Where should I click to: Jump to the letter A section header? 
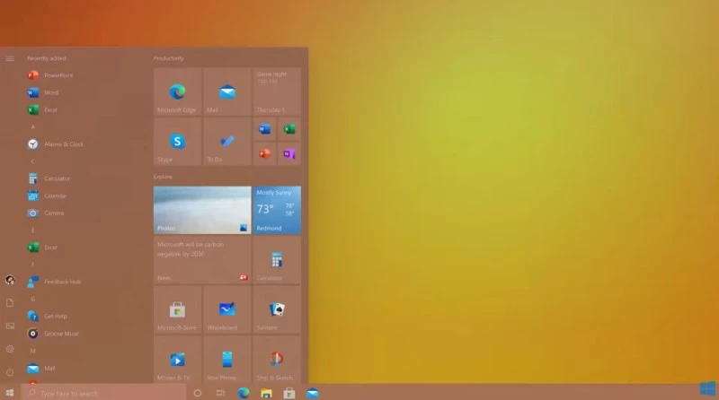[32, 126]
